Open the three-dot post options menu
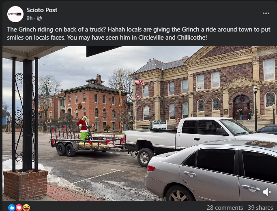Screen dimensions: 277x211 click(266, 13)
